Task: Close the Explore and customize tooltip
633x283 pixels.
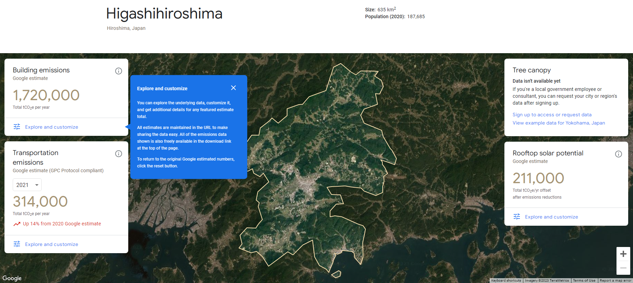Action: point(233,88)
